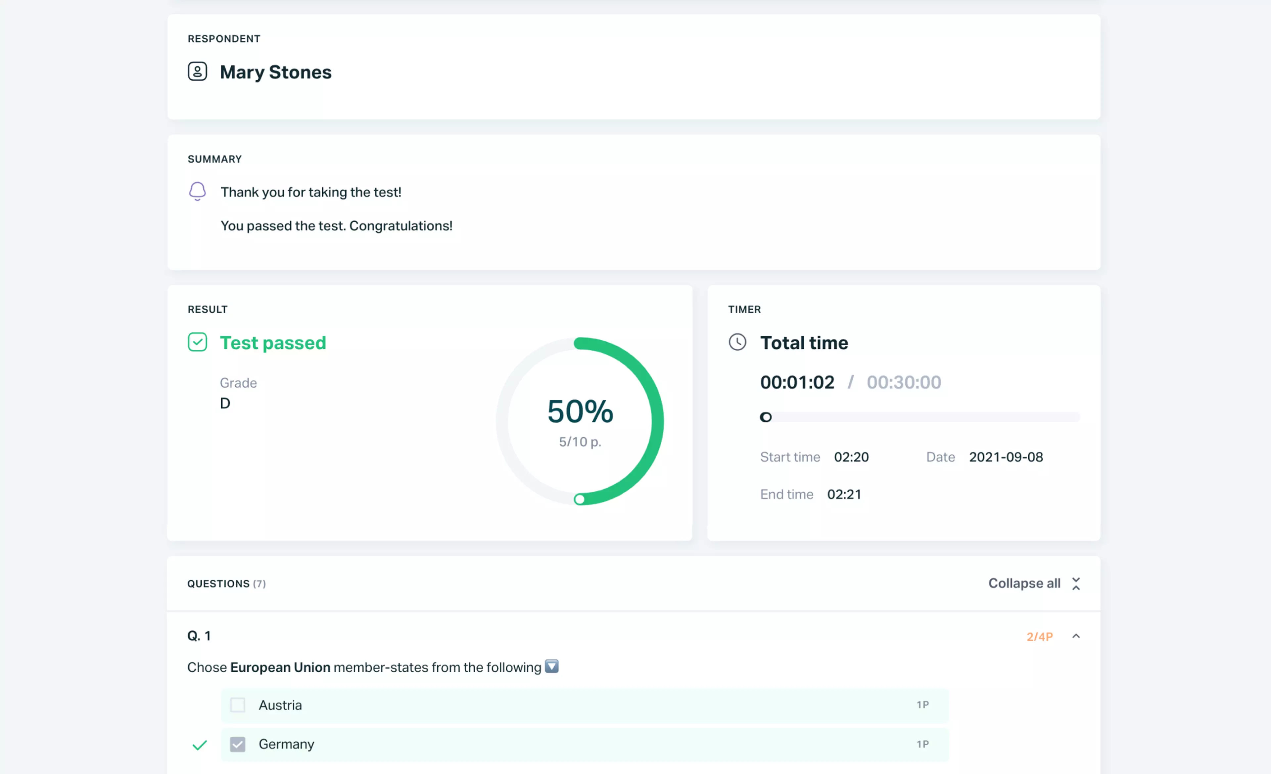Click the respondent profile icon next to Mary Stones
1271x774 pixels.
tap(198, 72)
